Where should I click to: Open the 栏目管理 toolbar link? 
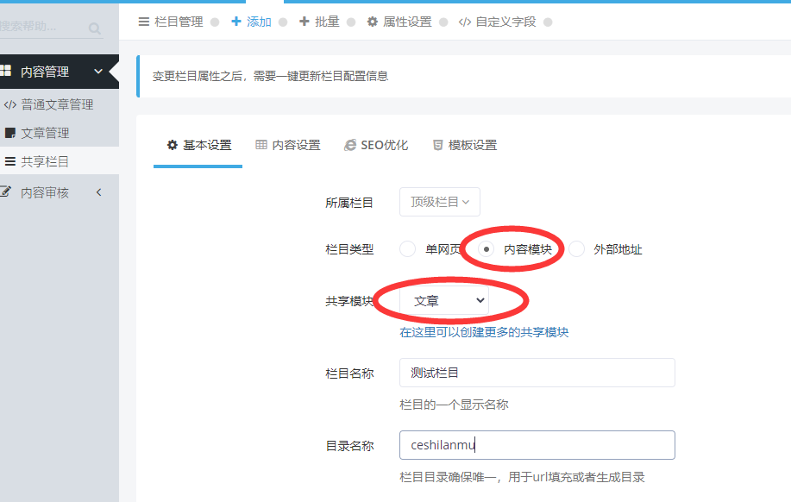pos(179,22)
